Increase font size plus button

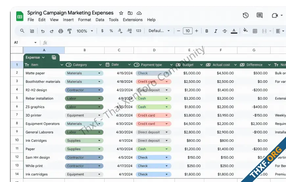point(197,31)
